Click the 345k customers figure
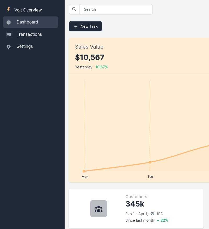The width and height of the screenshot is (209, 229). [135, 204]
